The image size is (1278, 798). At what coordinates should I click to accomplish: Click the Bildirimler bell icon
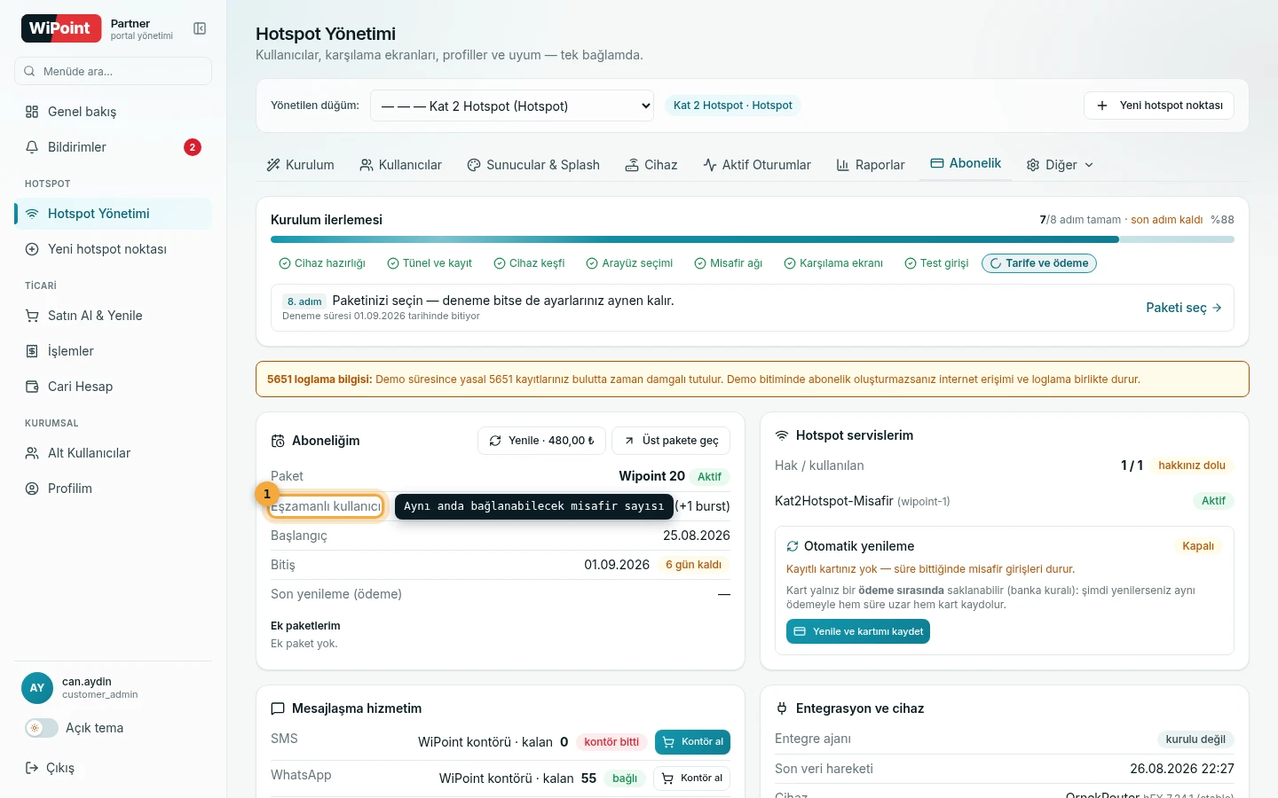coord(32,147)
